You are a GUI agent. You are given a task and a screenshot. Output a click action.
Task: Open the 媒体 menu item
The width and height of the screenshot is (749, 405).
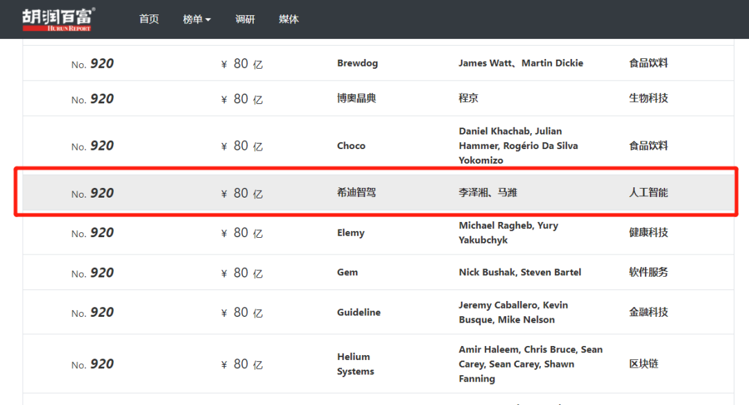coord(289,19)
